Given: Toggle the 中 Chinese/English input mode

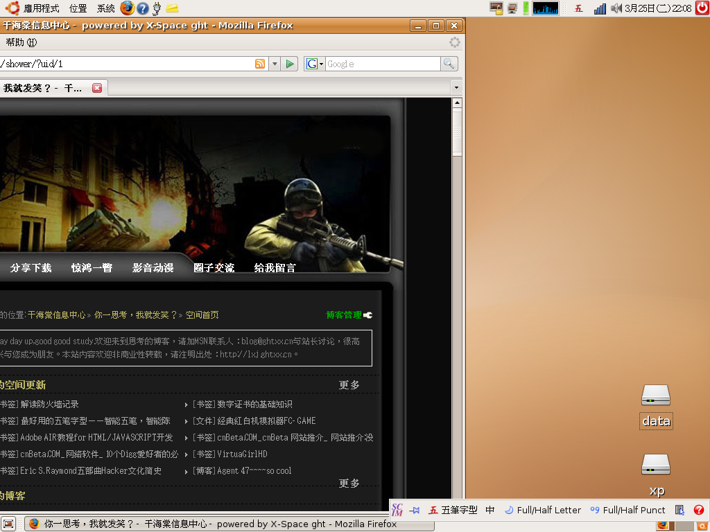Looking at the screenshot, I should click(x=490, y=511).
